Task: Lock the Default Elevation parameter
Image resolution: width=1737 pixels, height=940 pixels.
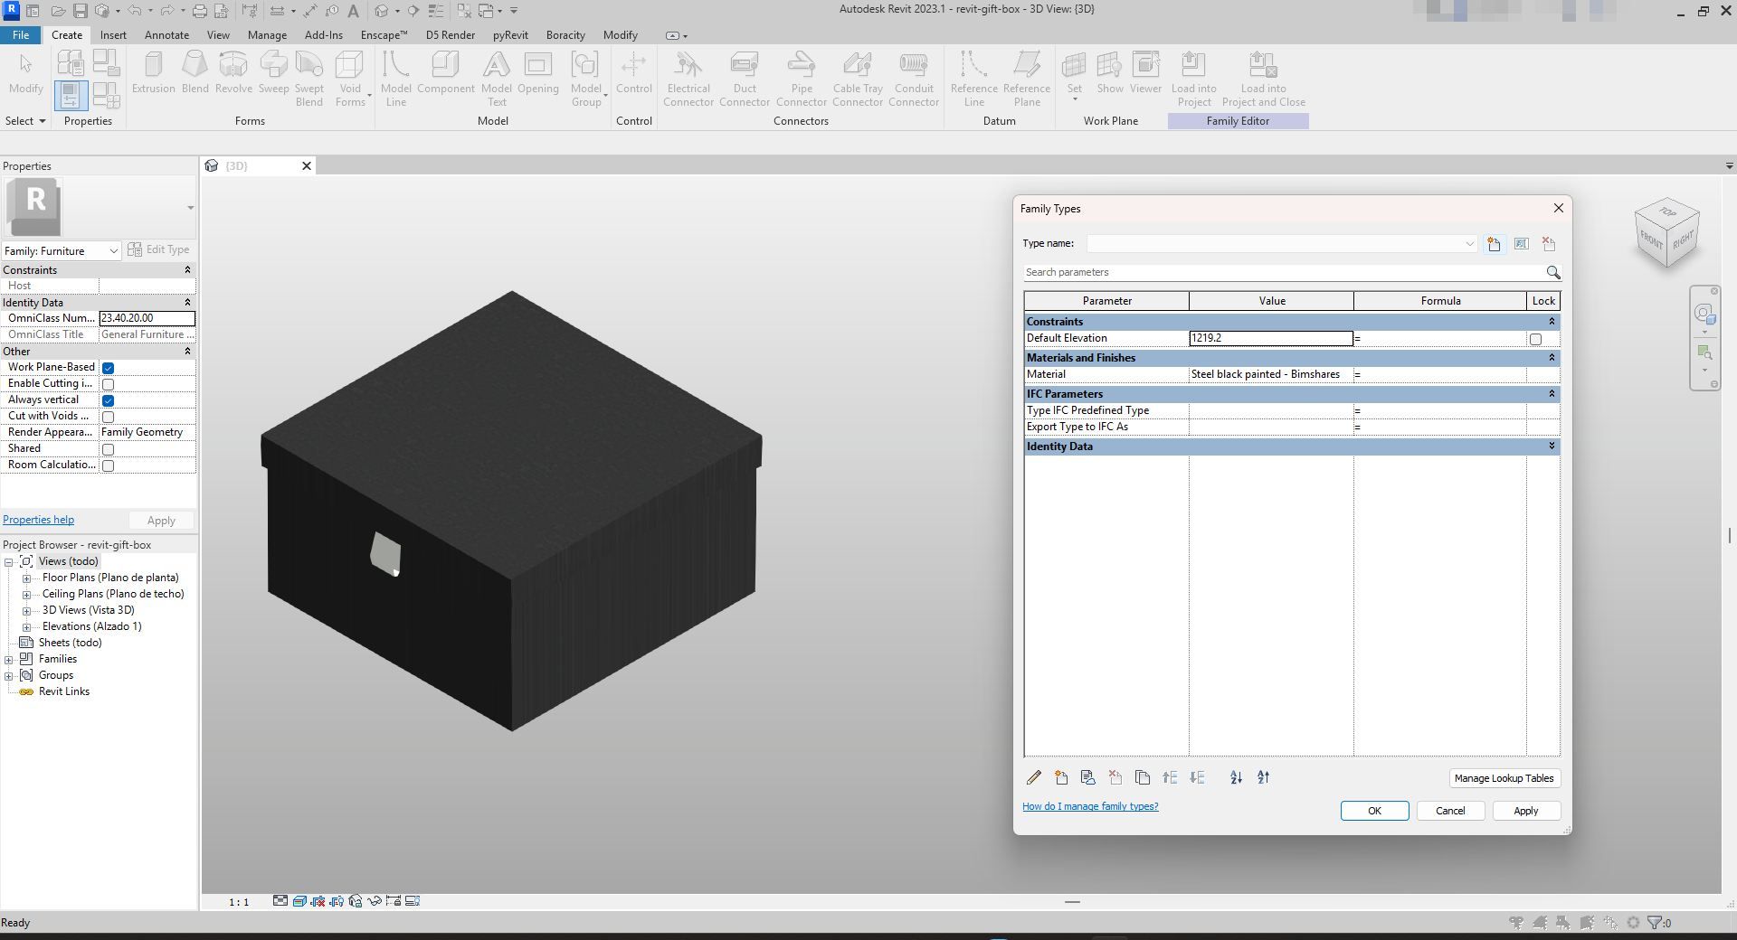Action: click(1535, 339)
